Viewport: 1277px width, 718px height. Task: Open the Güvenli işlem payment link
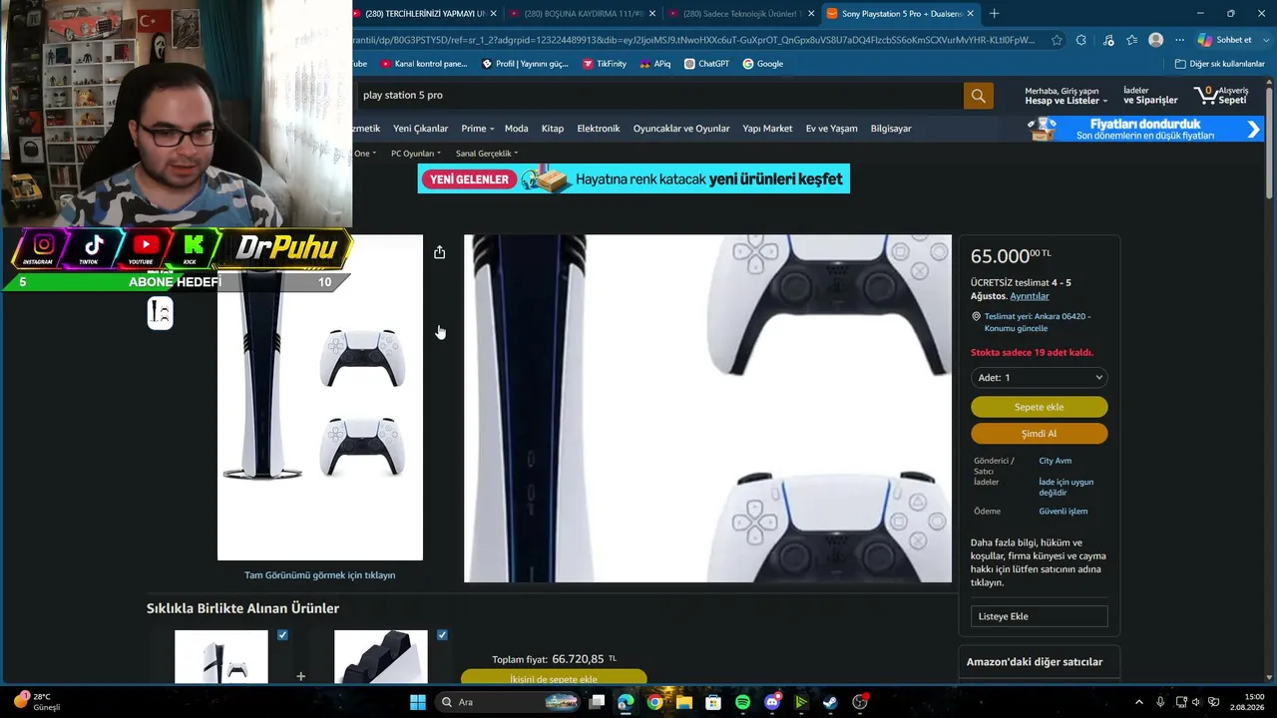[x=1064, y=512]
